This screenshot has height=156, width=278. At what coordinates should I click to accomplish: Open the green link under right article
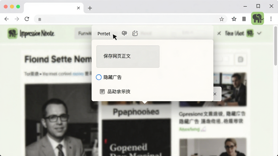coord(189,129)
